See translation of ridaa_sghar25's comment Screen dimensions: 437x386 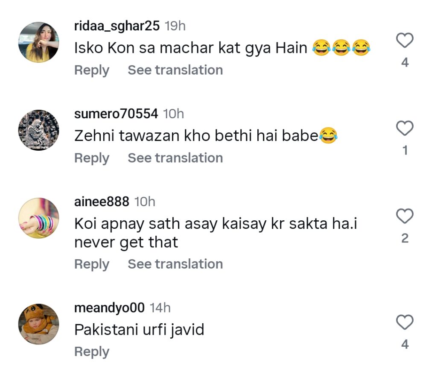coord(175,70)
